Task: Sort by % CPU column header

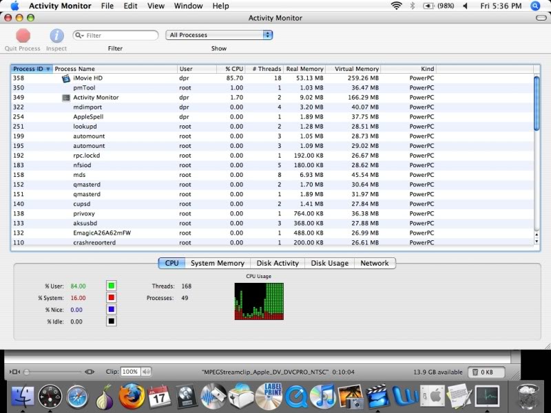Action: pos(231,69)
